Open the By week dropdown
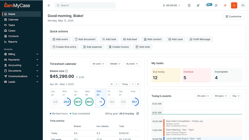 click(x=132, y=64)
